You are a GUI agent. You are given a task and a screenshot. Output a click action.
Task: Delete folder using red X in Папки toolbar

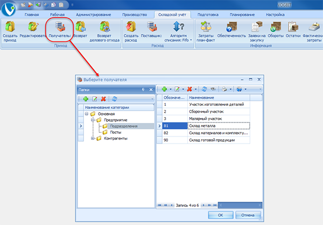click(103, 99)
